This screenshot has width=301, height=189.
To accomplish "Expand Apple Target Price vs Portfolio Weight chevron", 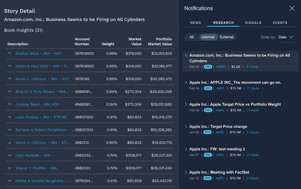I will click(x=186, y=104).
